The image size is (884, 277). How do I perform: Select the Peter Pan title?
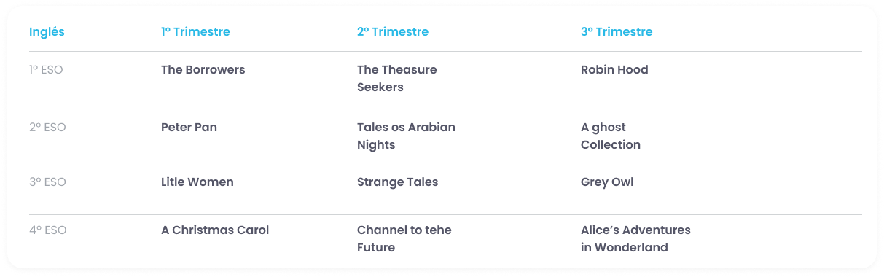point(189,128)
